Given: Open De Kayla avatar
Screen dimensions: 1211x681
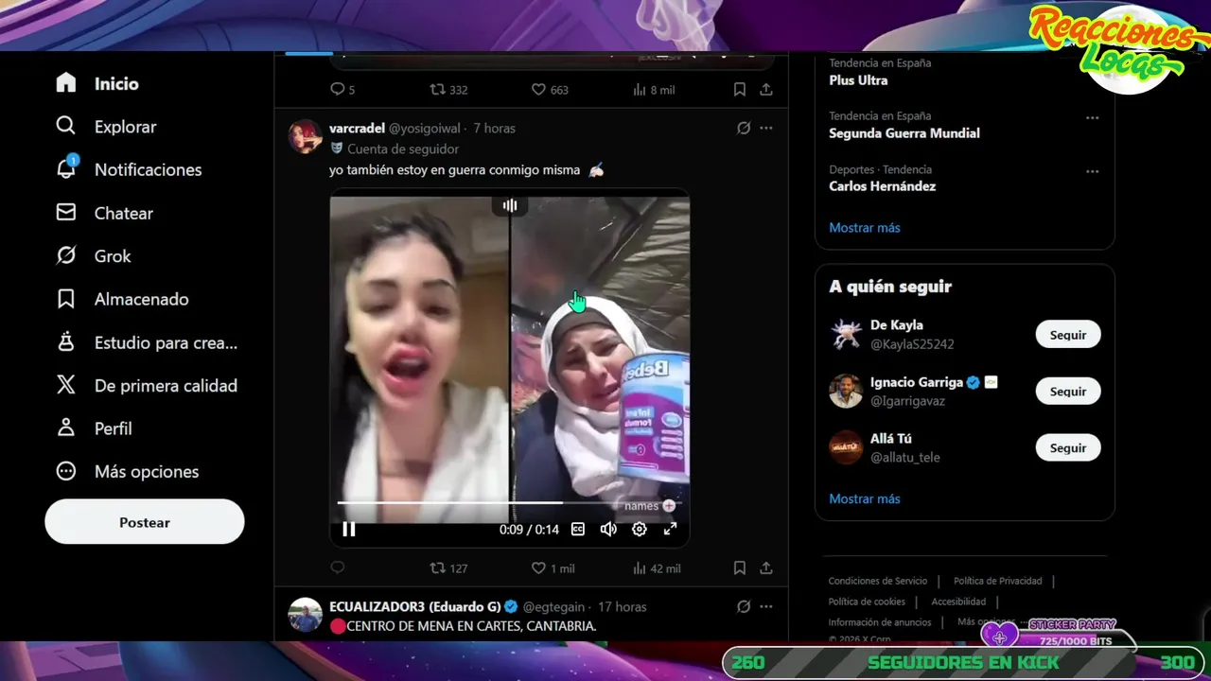Looking at the screenshot, I should coord(846,335).
